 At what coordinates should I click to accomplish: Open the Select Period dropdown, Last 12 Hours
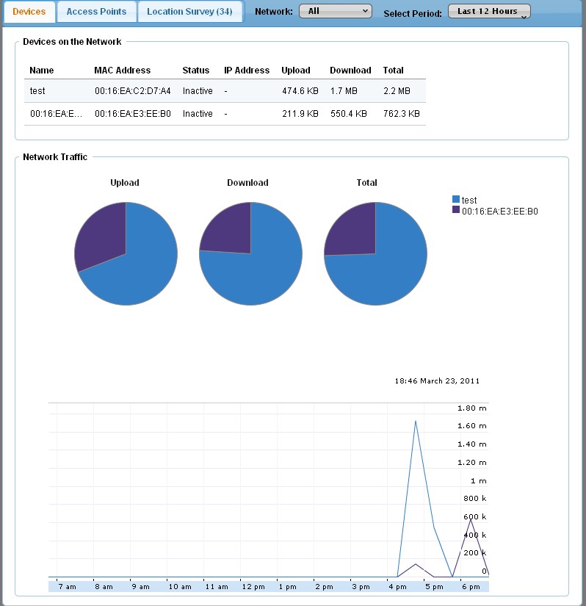coord(489,11)
